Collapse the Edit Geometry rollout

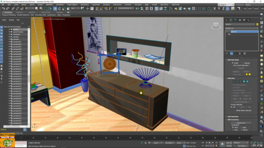tap(233, 120)
